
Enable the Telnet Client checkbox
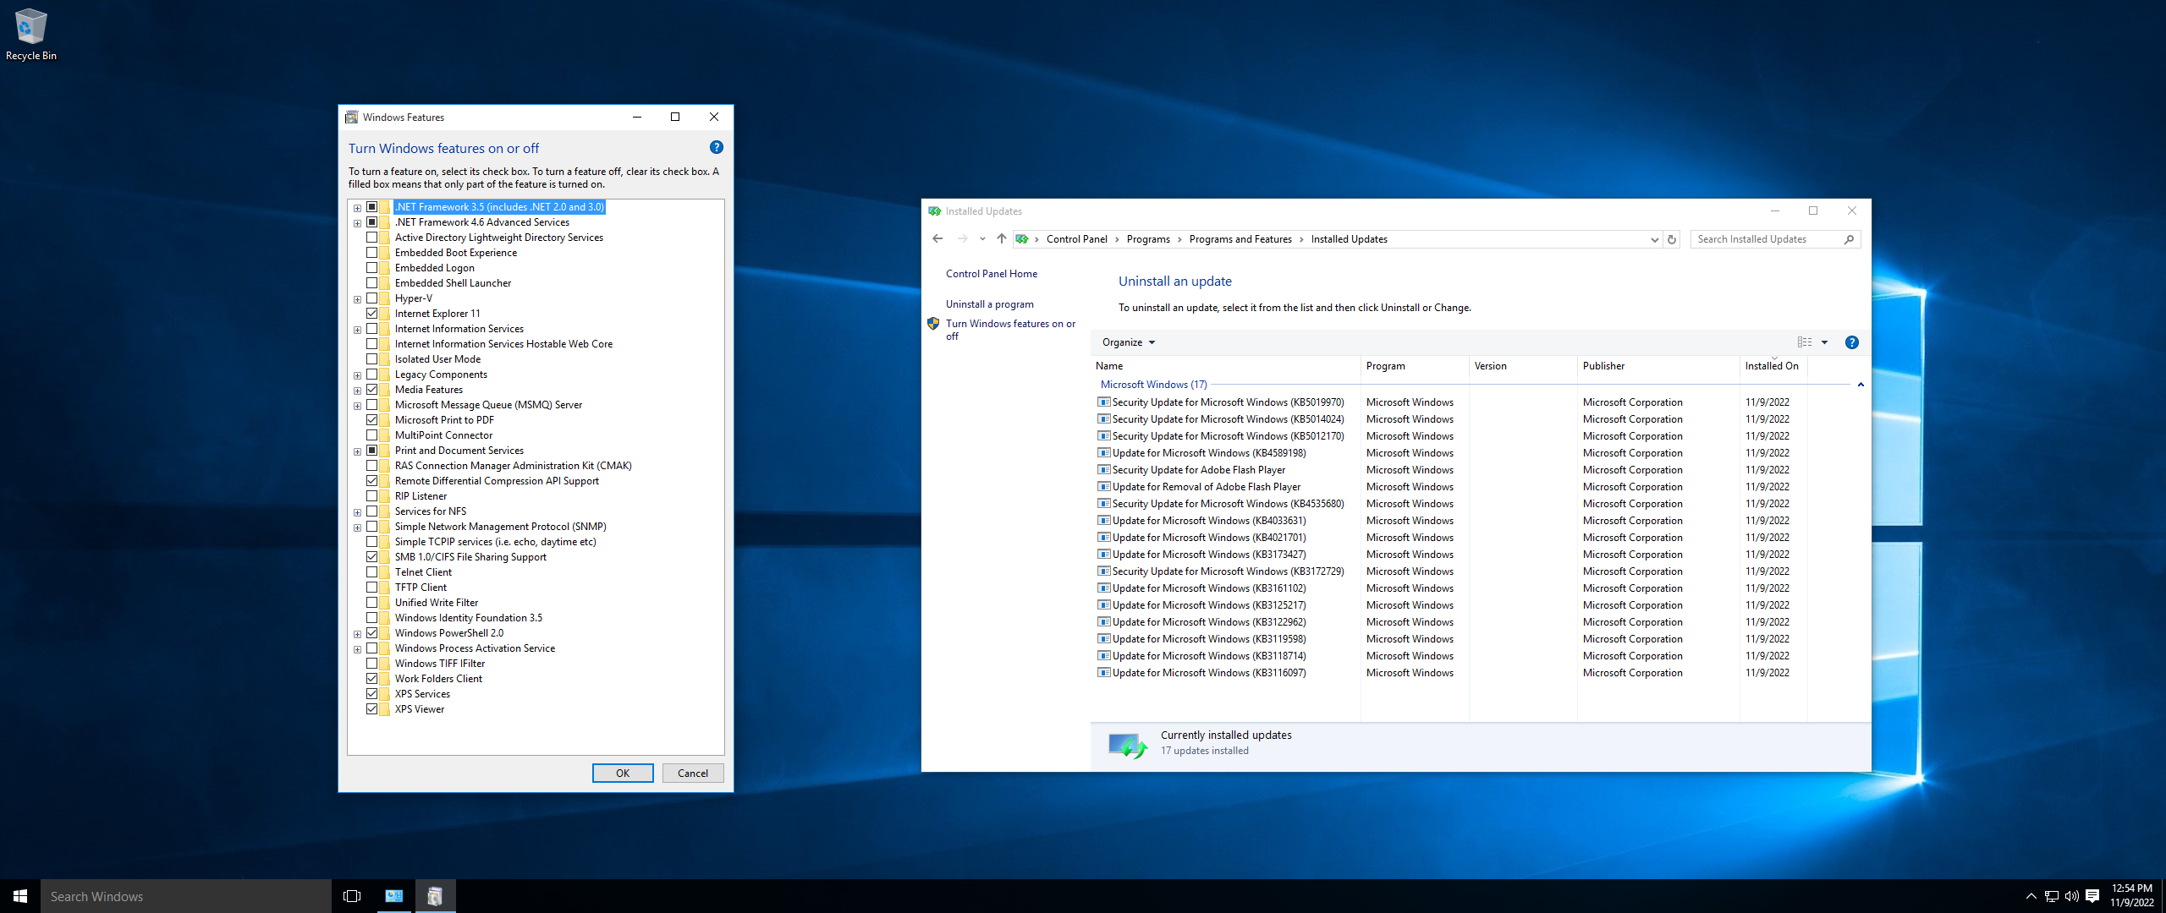point(371,572)
